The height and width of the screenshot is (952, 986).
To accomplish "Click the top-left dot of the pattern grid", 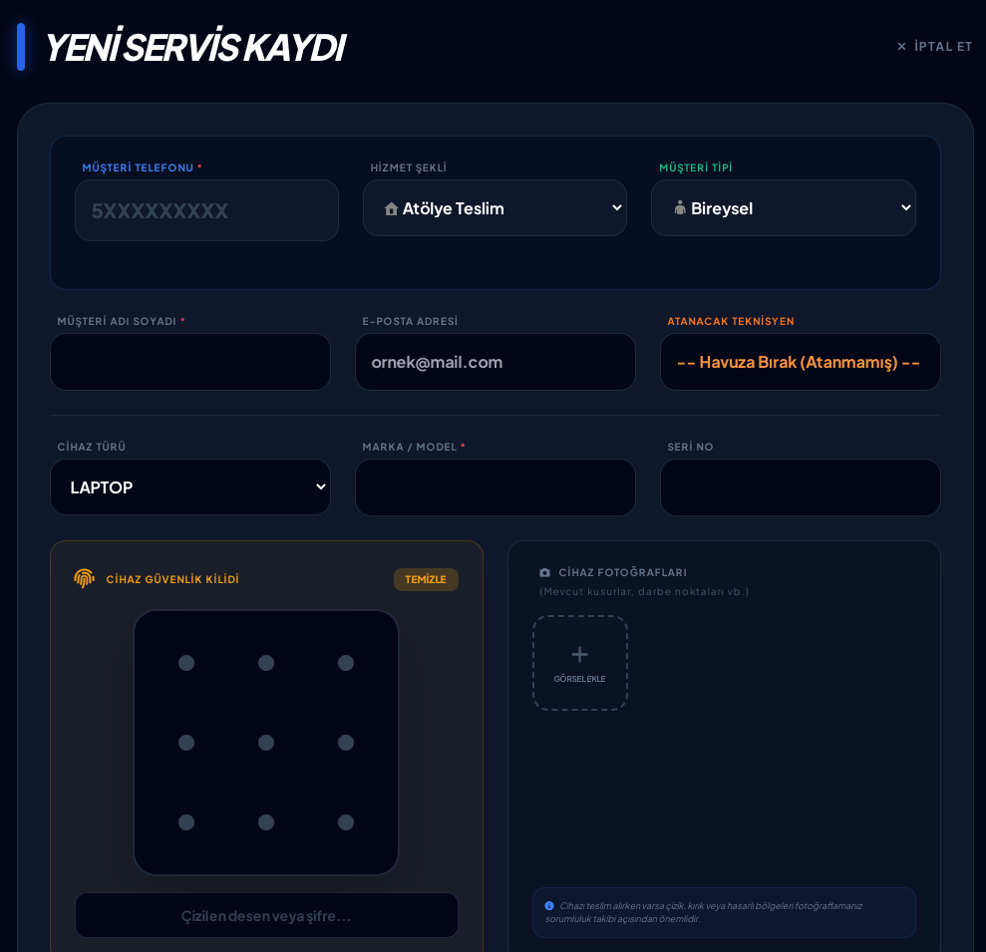I will (186, 662).
